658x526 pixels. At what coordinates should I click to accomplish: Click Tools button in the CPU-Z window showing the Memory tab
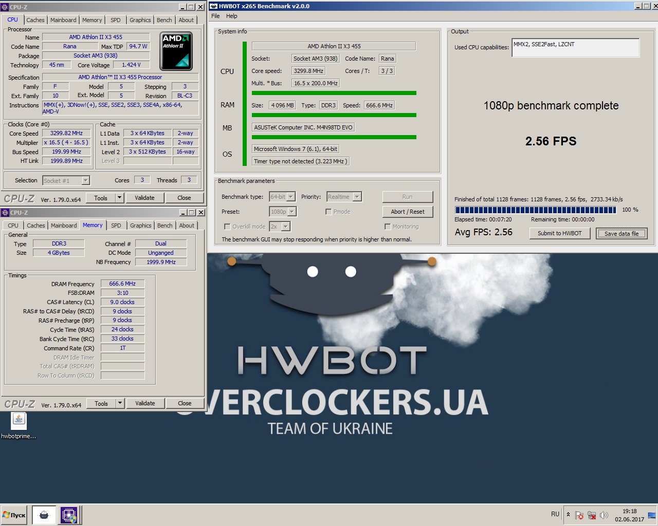coord(101,403)
